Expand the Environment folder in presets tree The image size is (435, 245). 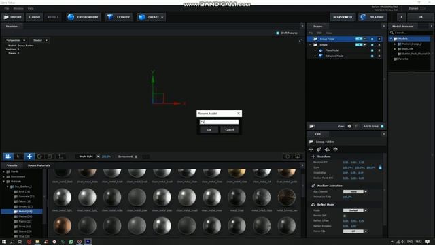[3, 177]
